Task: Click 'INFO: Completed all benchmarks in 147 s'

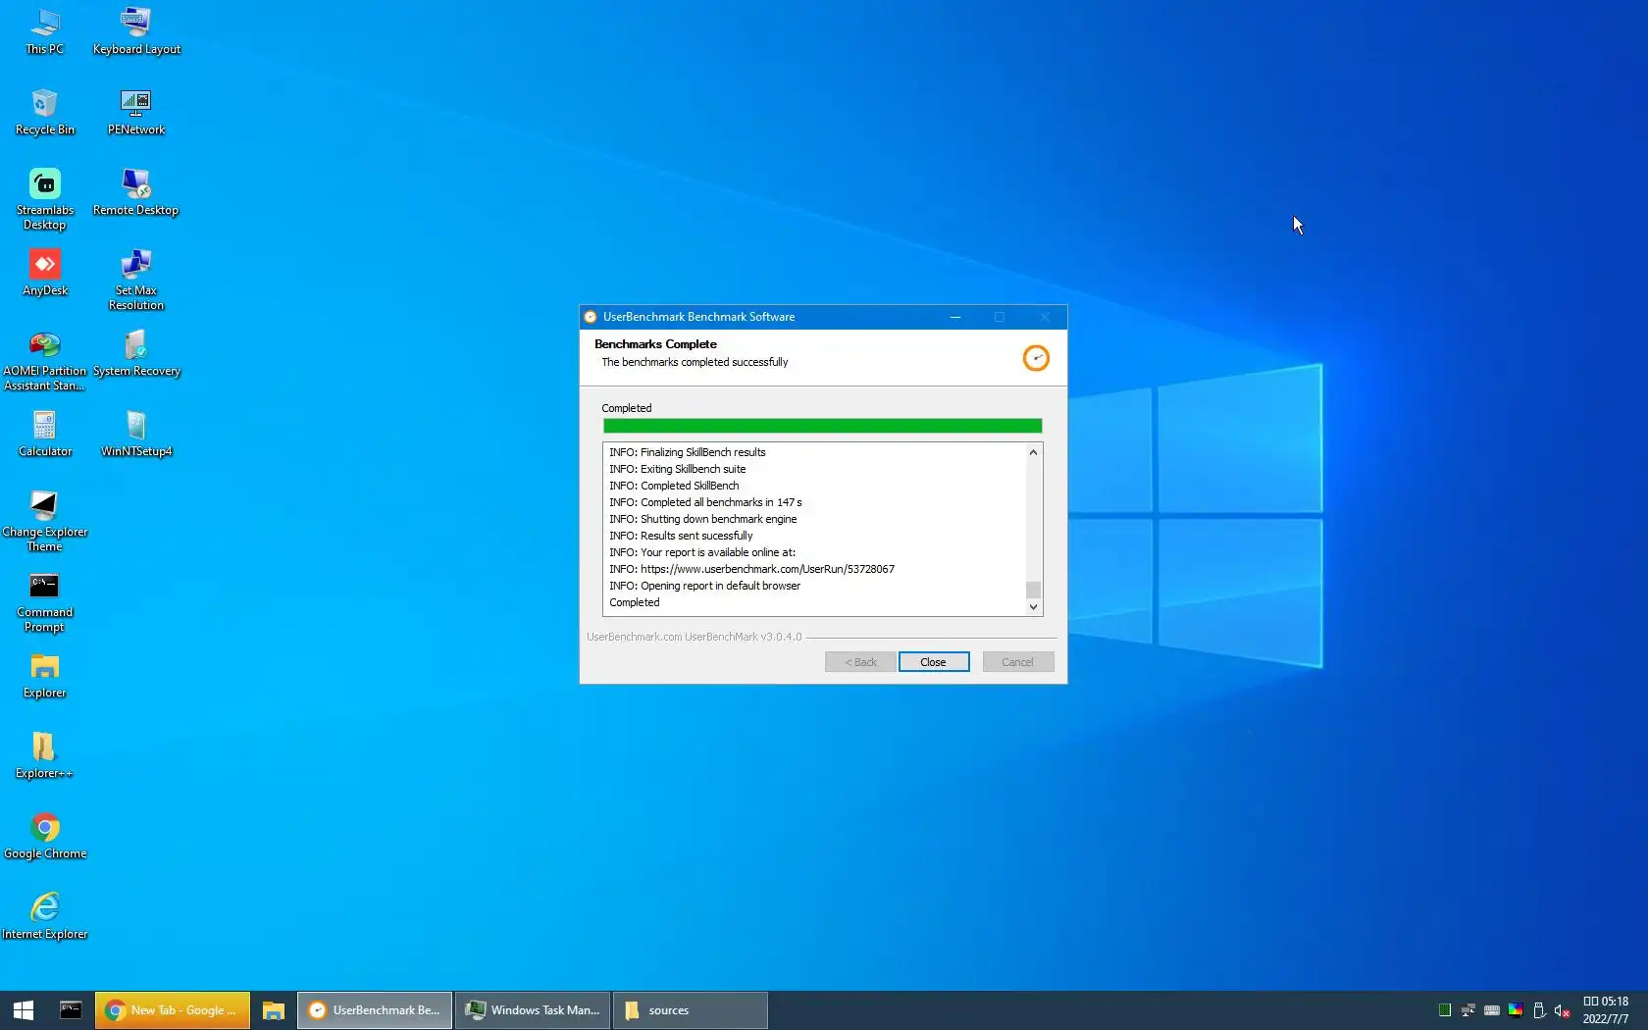Action: pyautogui.click(x=705, y=502)
